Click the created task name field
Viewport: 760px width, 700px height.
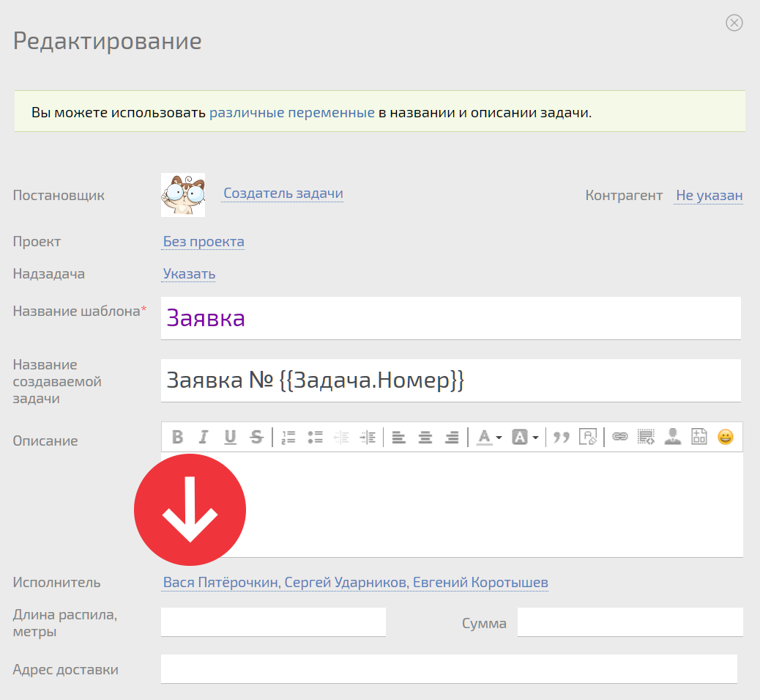click(451, 380)
